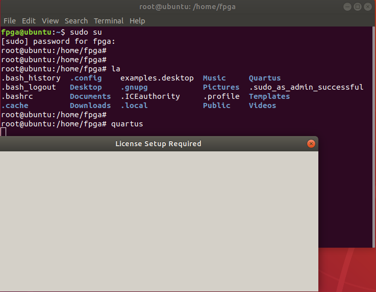Open the Edit menu in terminal
The width and height of the screenshot is (376, 292).
point(29,21)
